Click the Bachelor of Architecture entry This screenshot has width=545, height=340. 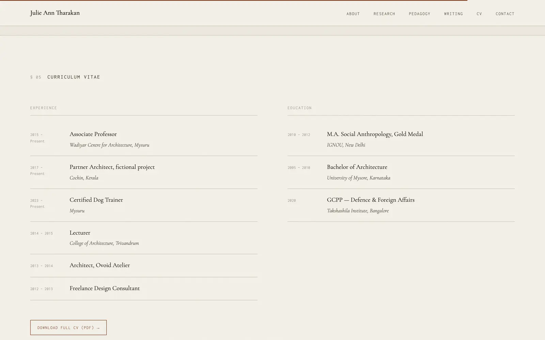click(357, 167)
